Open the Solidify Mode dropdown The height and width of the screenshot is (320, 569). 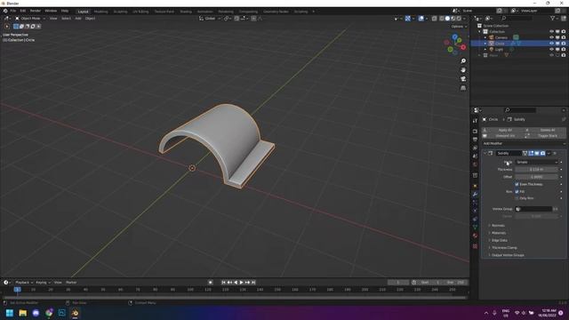pos(537,162)
